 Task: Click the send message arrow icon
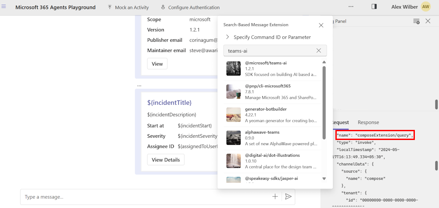[x=288, y=197]
